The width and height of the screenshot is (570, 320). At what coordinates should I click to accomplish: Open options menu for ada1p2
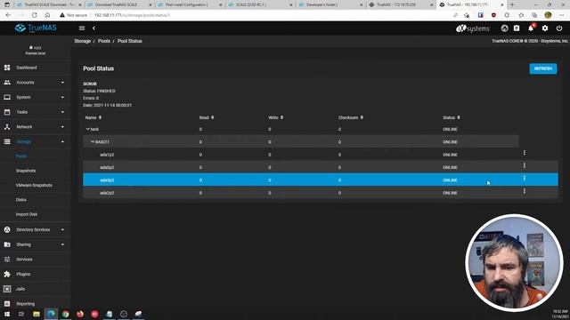(x=525, y=153)
